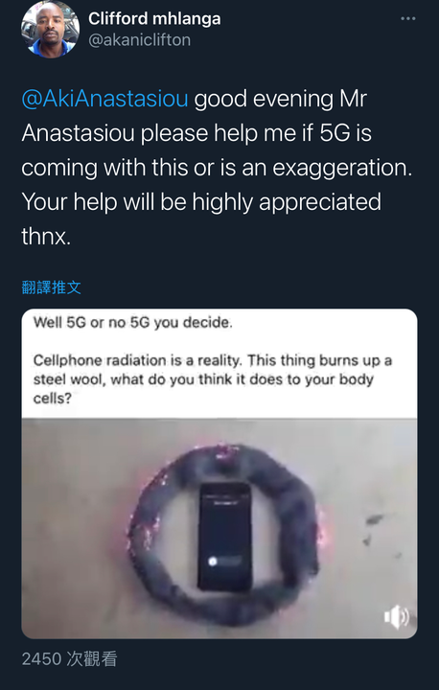Image resolution: width=439 pixels, height=690 pixels.
Task: Click the 'Well 5G or no 5G' caption
Action: tap(132, 323)
